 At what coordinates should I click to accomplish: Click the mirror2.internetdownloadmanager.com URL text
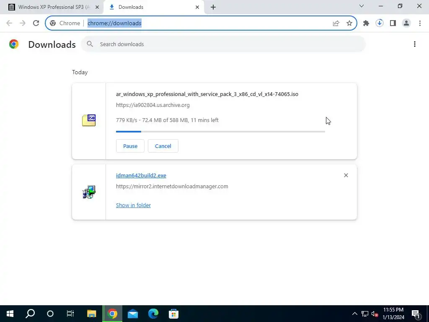point(172,187)
